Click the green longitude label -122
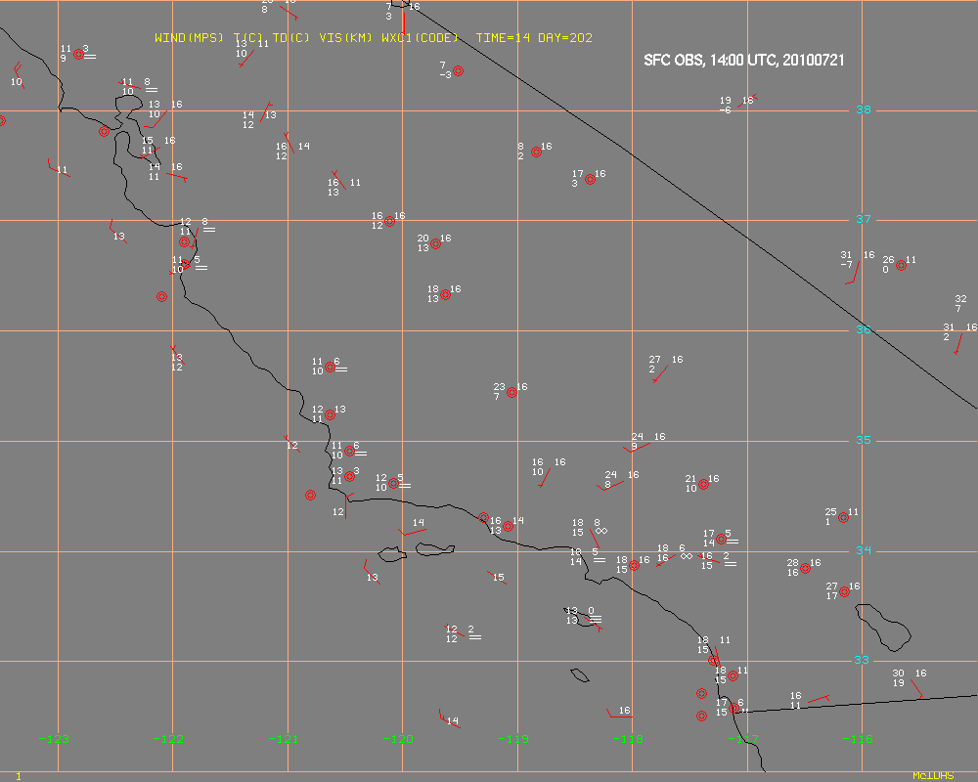The image size is (978, 782). (168, 740)
